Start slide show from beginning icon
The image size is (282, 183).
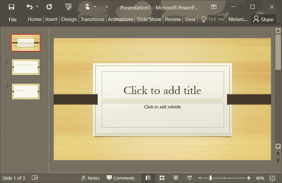coord(68,7)
